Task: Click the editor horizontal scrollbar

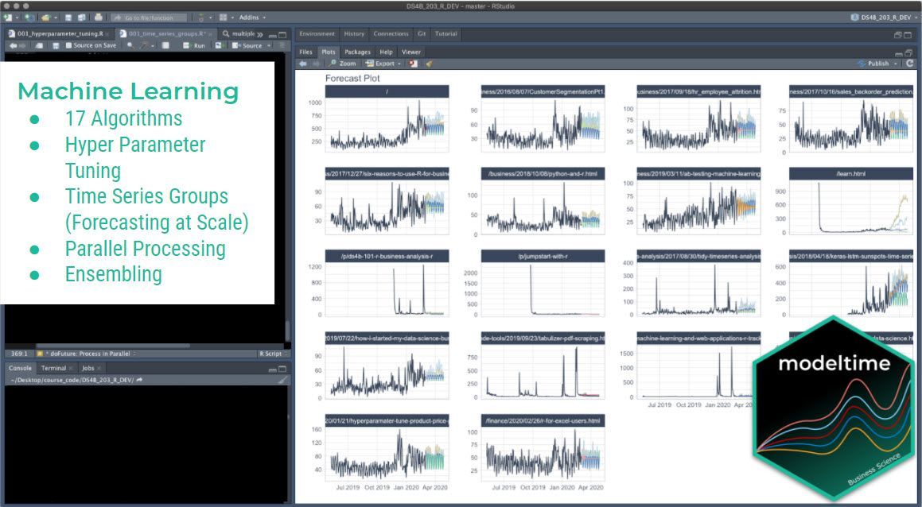Action: (x=113, y=346)
